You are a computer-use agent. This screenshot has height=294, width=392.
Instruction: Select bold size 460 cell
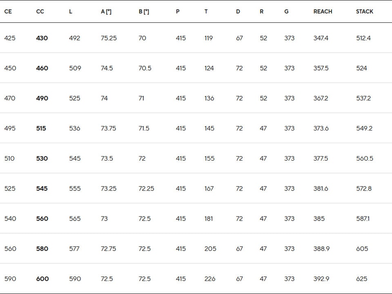pos(42,68)
